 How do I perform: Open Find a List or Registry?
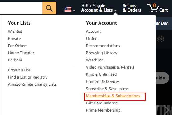(28, 77)
